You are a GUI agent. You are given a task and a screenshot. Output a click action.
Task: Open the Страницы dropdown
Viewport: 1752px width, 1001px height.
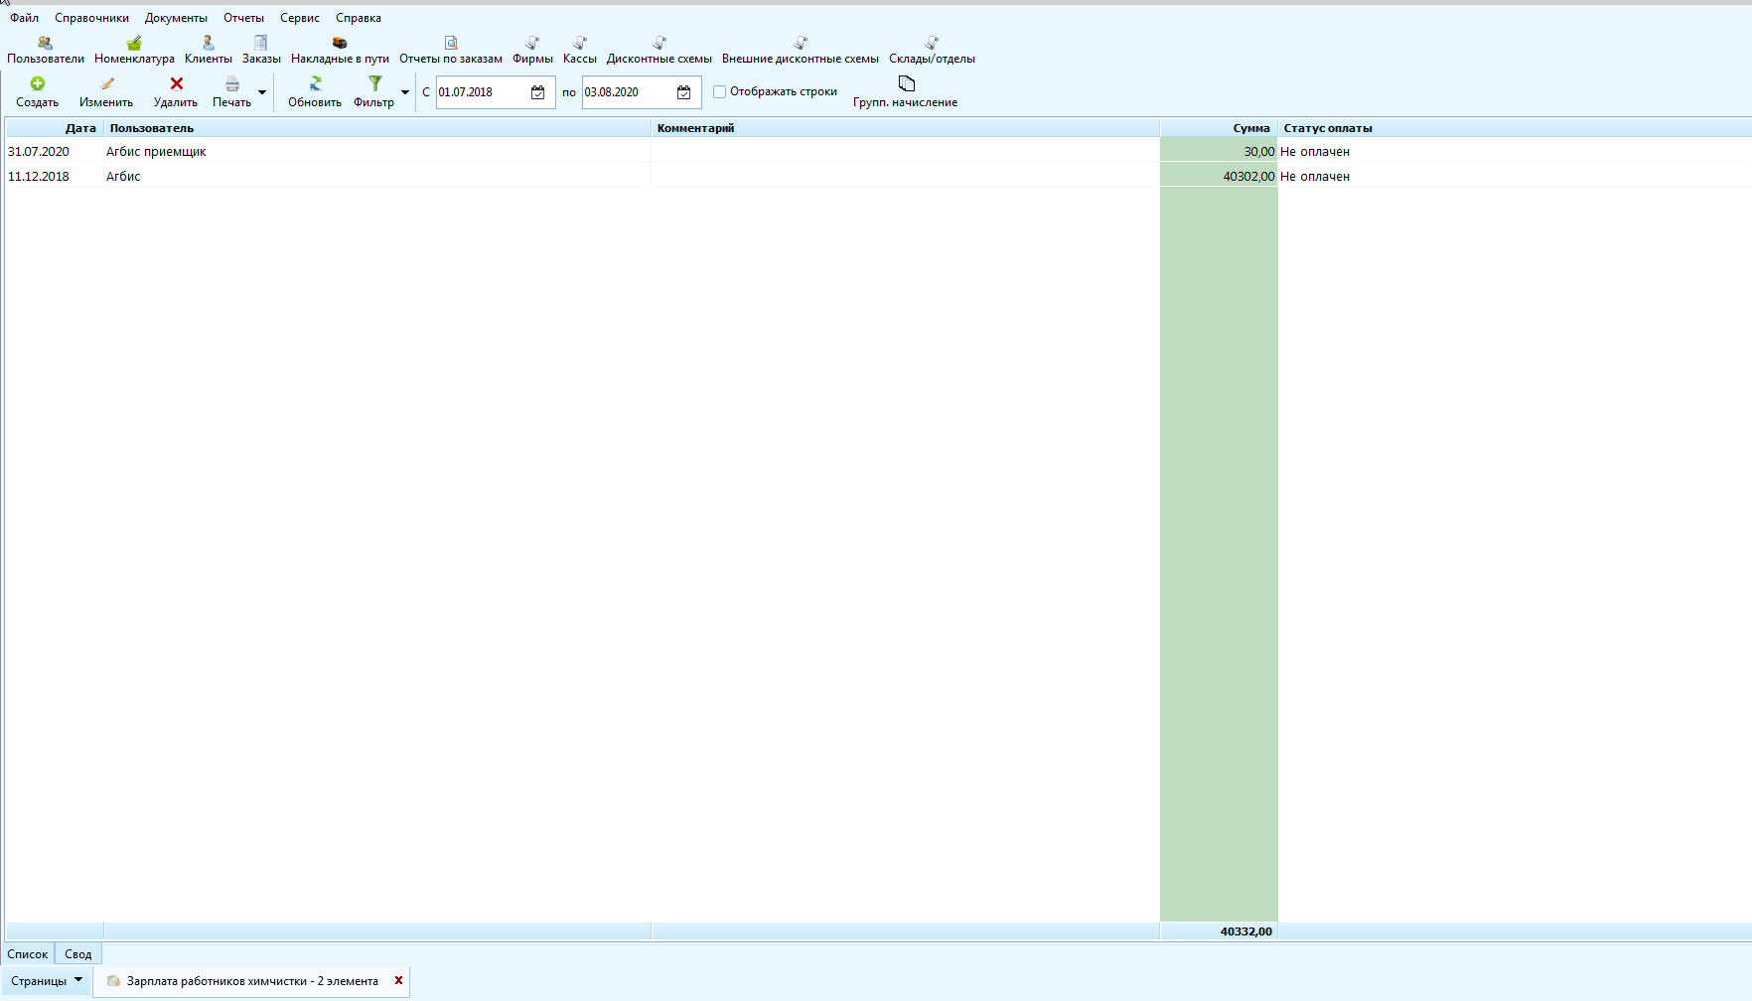click(x=47, y=981)
